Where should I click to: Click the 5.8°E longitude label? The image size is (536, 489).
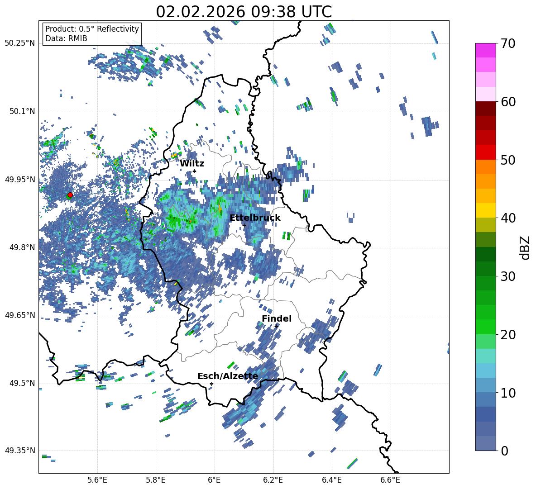(x=156, y=480)
